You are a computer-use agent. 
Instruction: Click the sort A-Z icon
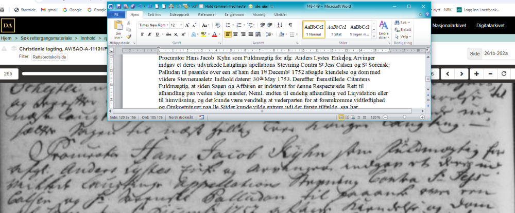pos(281,25)
